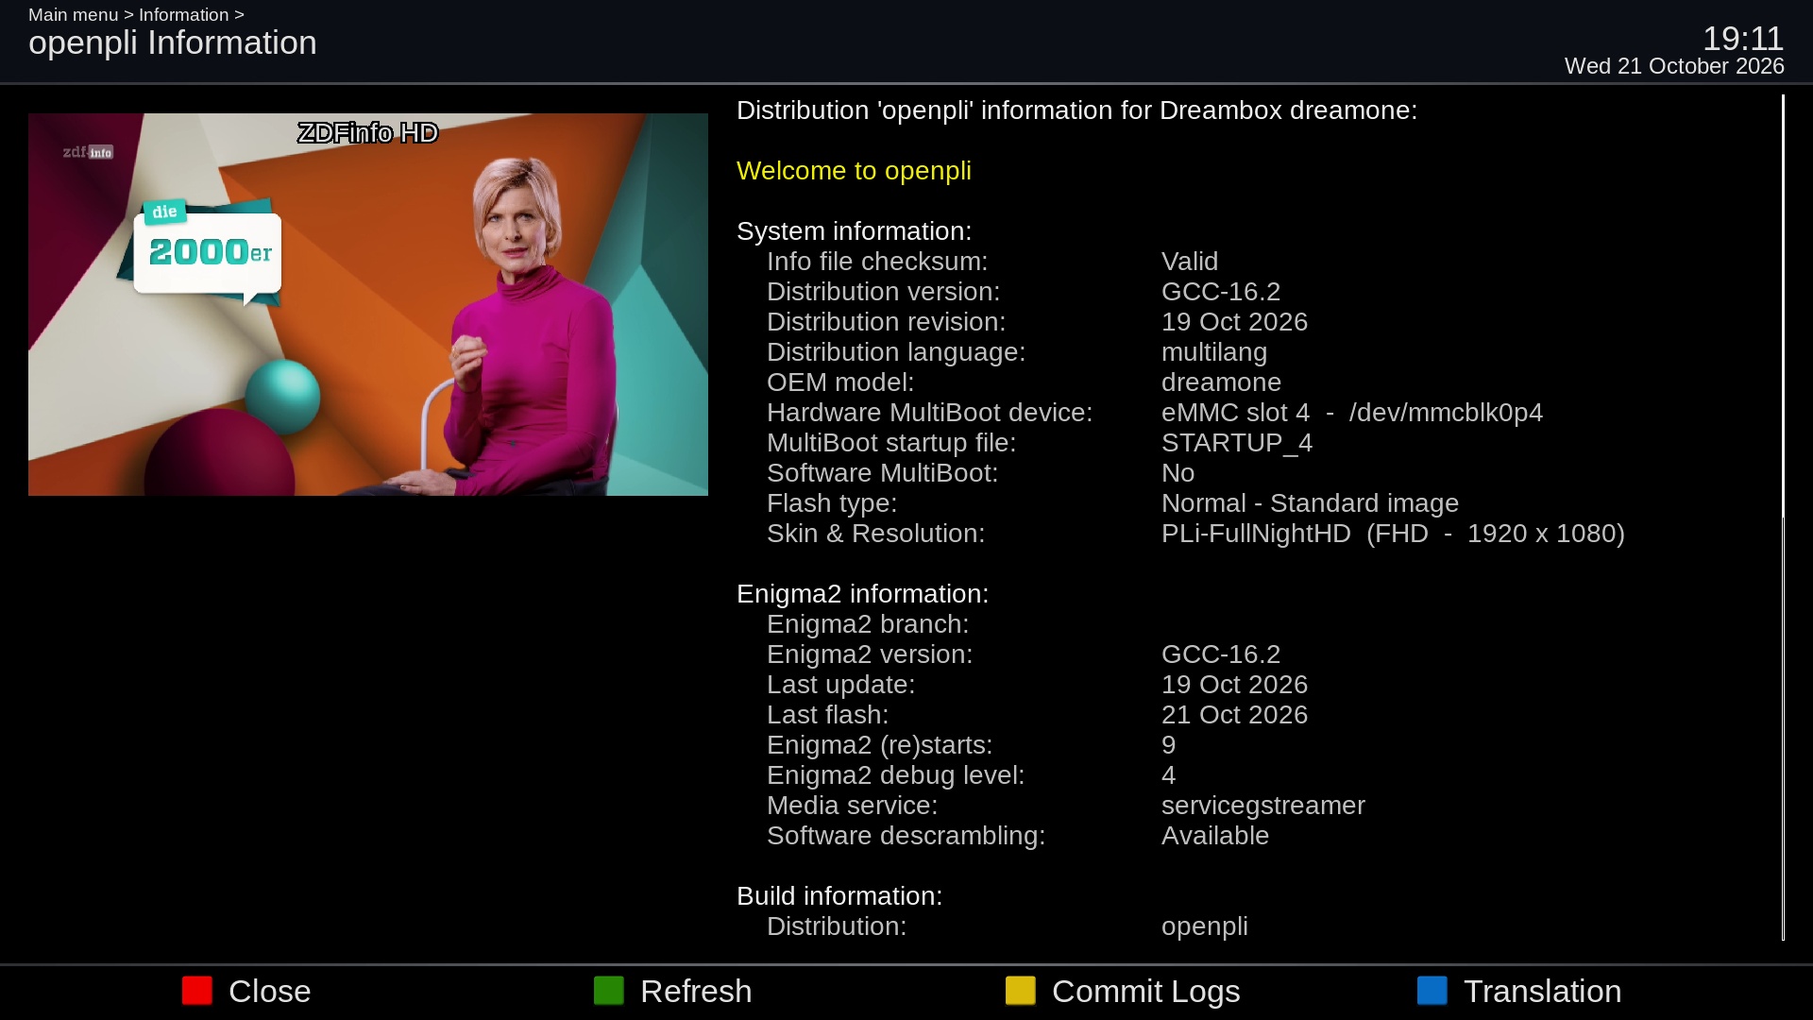Click the OEM model value dreamone

tap(1221, 382)
